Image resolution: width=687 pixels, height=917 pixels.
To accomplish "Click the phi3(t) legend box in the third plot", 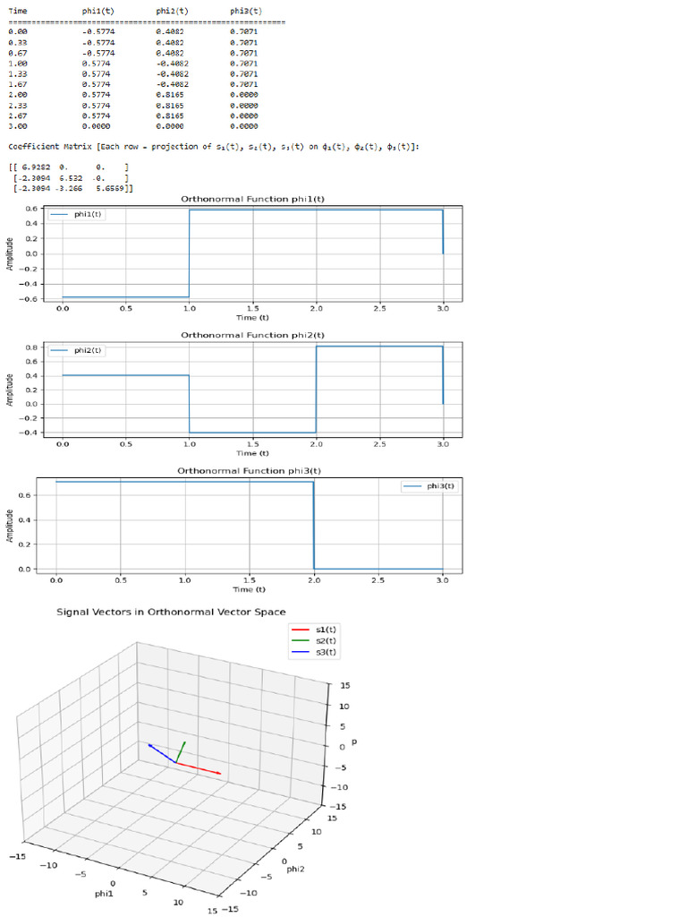I will [428, 486].
